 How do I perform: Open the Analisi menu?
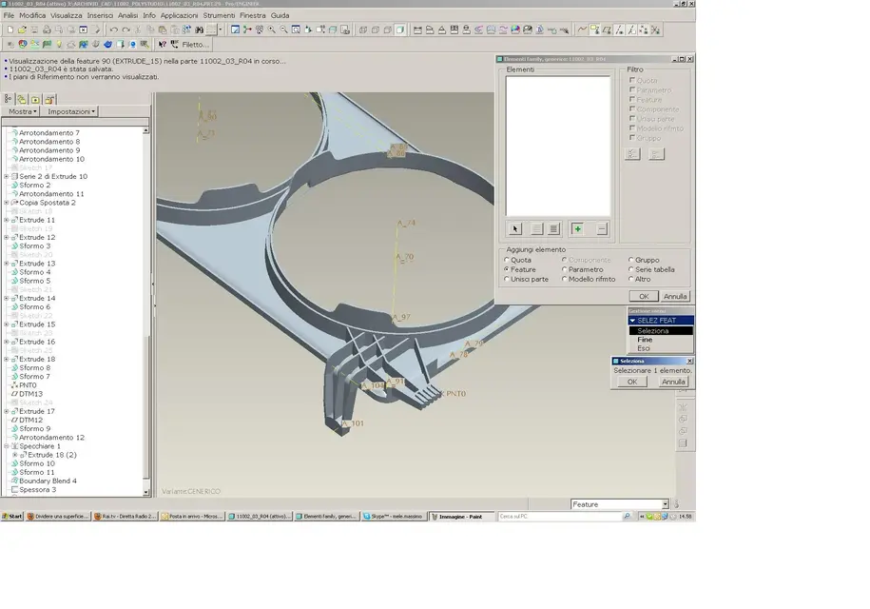[127, 15]
